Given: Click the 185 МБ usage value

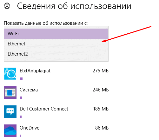Looking at the screenshot, I should pyautogui.click(x=101, y=109).
